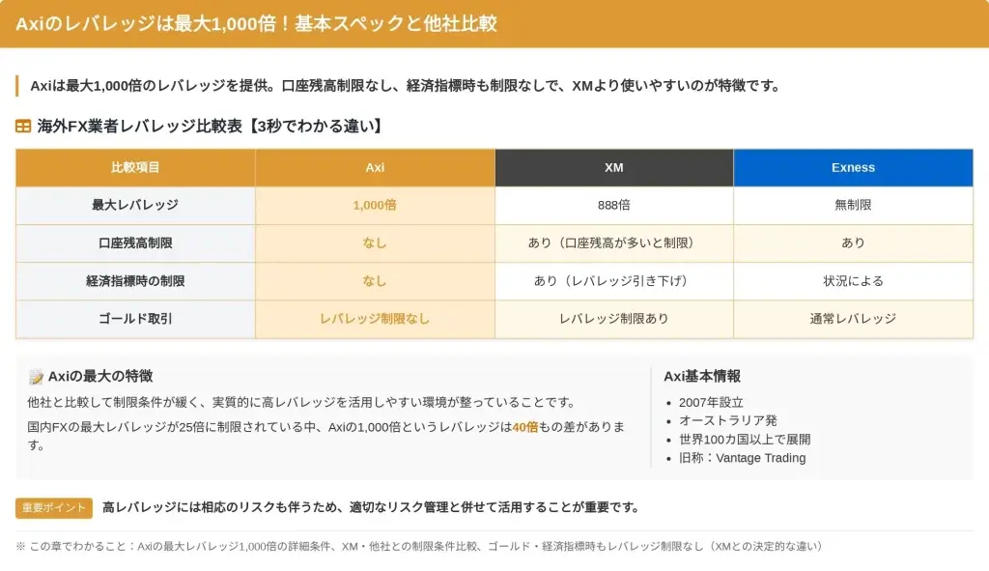The height and width of the screenshot is (571, 989).
Task: Click the 旧称：Vantage Trading list item
Action: point(742,457)
